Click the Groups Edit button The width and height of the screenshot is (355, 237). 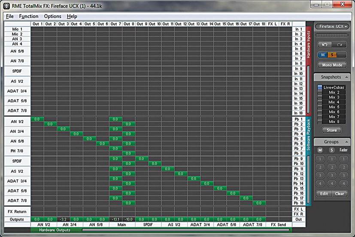tap(324, 194)
